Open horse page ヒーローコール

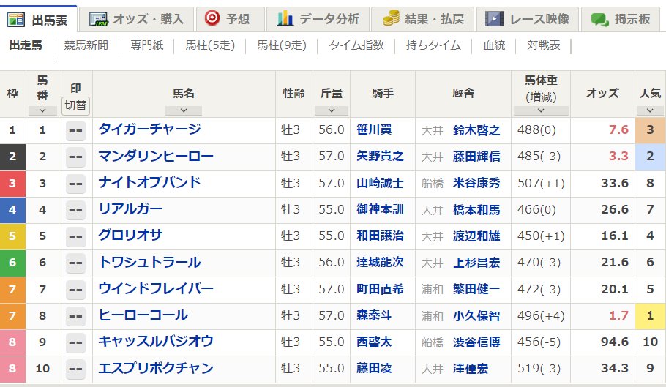143,315
